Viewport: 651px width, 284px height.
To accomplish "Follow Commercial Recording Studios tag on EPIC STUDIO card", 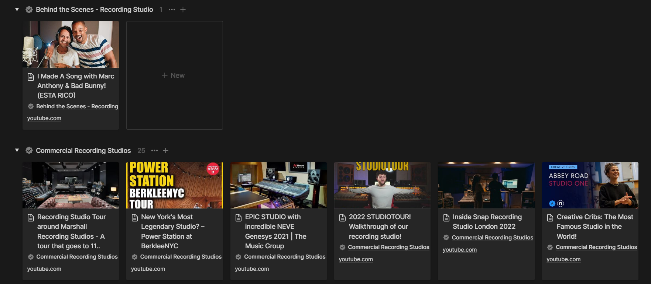I will (x=285, y=257).
